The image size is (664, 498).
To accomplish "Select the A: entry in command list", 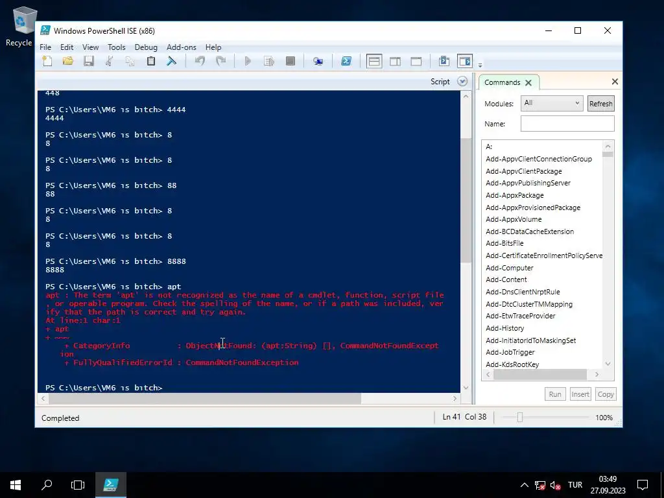I will (489, 147).
